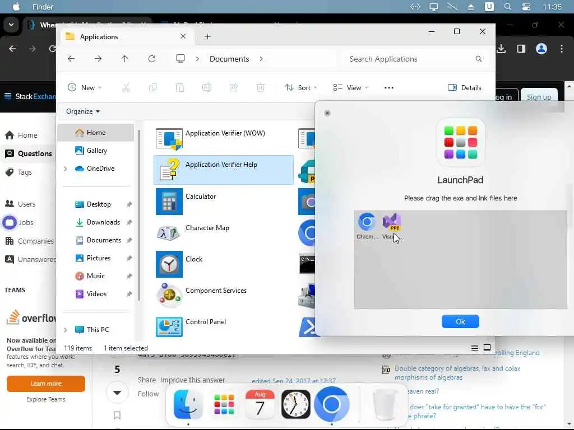Click the Ok button in LaunchPad dialog

point(460,321)
